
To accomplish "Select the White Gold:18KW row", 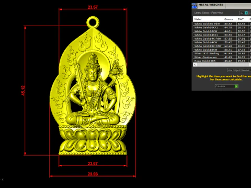I will (222, 50).
